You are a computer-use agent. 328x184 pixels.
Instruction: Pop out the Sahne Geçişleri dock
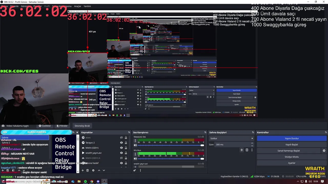coord(253,132)
